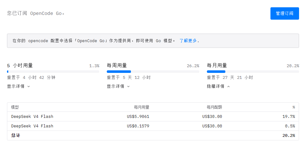The height and width of the screenshot is (141, 307).
Task: Click the US$0.1579 usage cell
Action: [138, 126]
